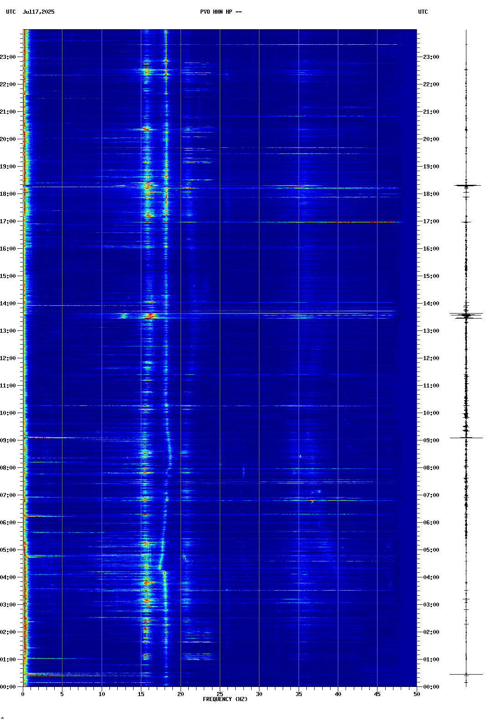Click the 45 Hz frequency axis label

tap(377, 694)
